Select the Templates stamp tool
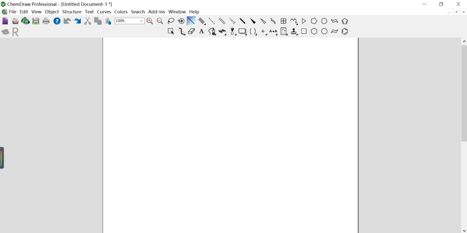The width and height of the screenshot is (467, 233). click(294, 31)
